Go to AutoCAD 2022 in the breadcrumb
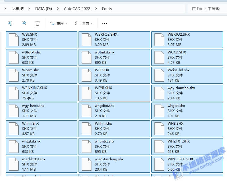Viewport: 227px width, 181px height. point(77,9)
